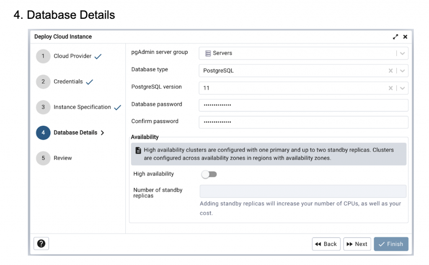Clear PostgreSQL version using its x icon

point(390,88)
